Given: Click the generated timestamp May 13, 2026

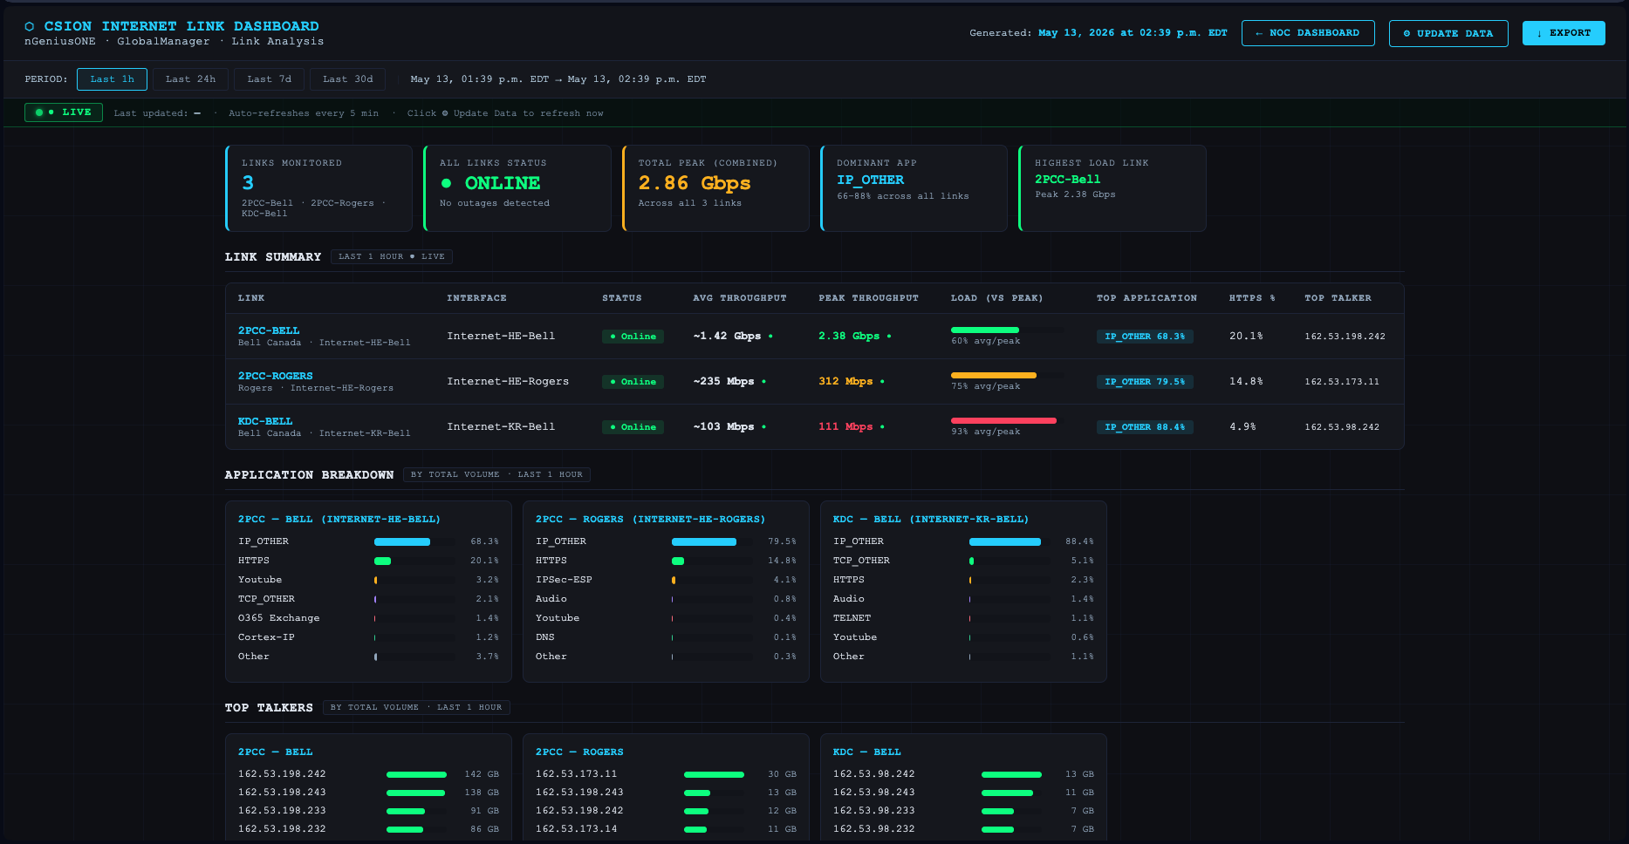Looking at the screenshot, I should [1133, 33].
